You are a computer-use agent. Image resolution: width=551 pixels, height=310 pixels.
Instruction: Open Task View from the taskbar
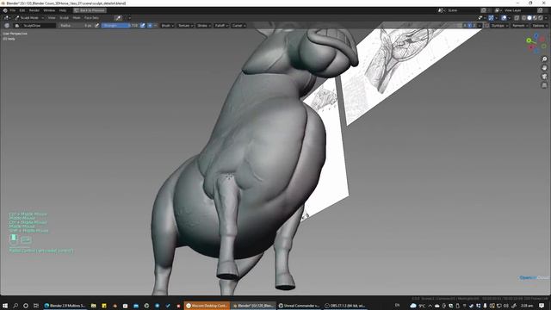tap(36, 306)
